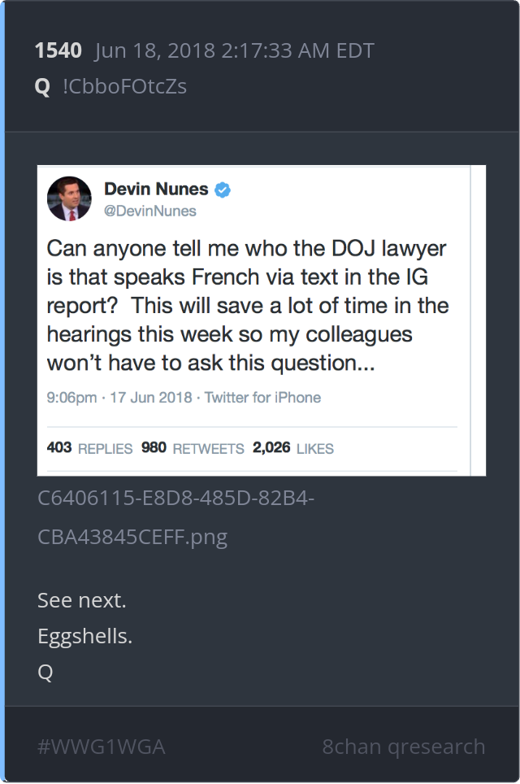The width and height of the screenshot is (520, 784).
Task: Open the Devin Nunes display name
Action: (x=156, y=189)
